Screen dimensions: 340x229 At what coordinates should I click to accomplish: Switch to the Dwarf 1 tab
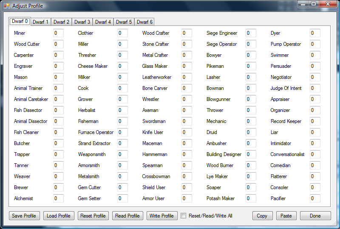pyautogui.click(x=41, y=22)
